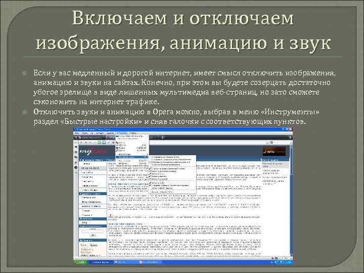The width and height of the screenshot is (364, 273).
Task: Click the green icon in Opera's navigation toolbar
Action: click(100, 142)
